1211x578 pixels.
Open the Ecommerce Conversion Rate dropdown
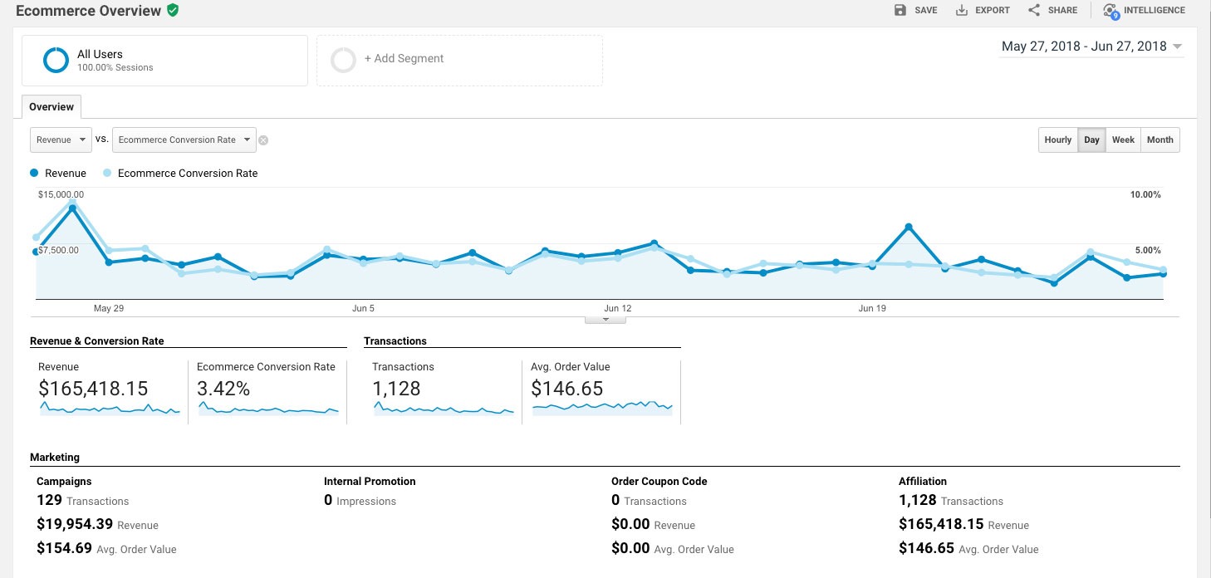click(x=184, y=140)
